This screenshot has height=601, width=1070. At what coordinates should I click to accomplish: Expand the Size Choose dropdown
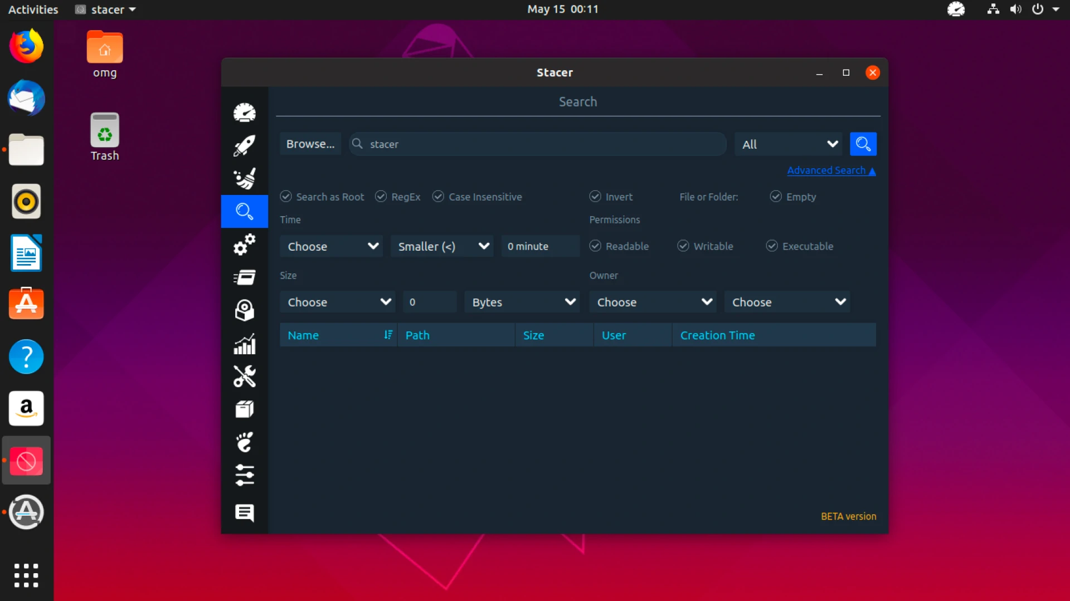[338, 302]
